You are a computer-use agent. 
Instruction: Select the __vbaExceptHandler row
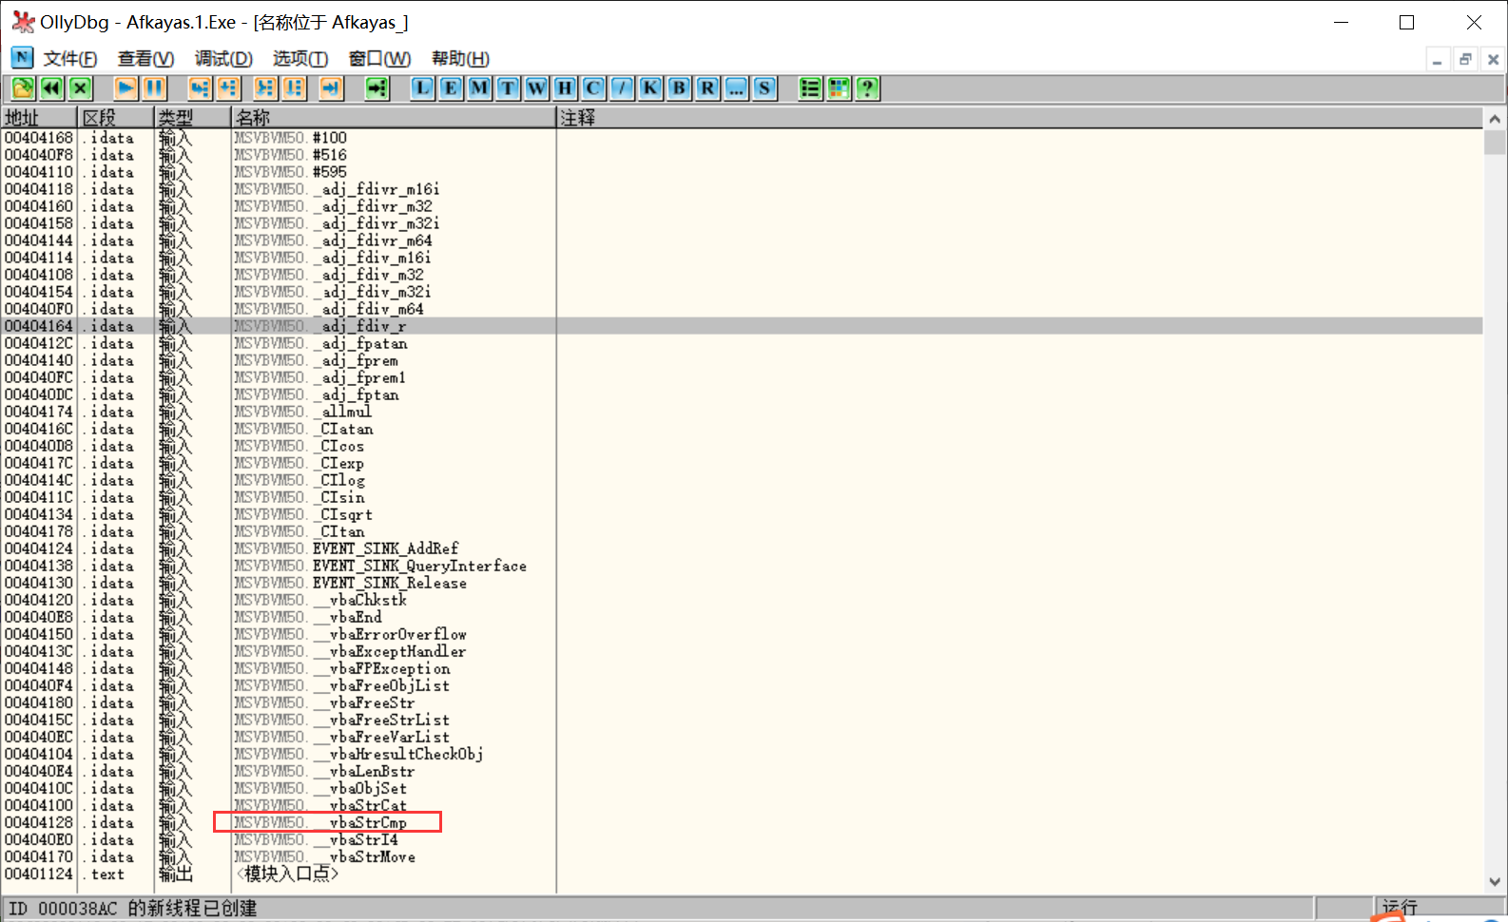(x=742, y=651)
